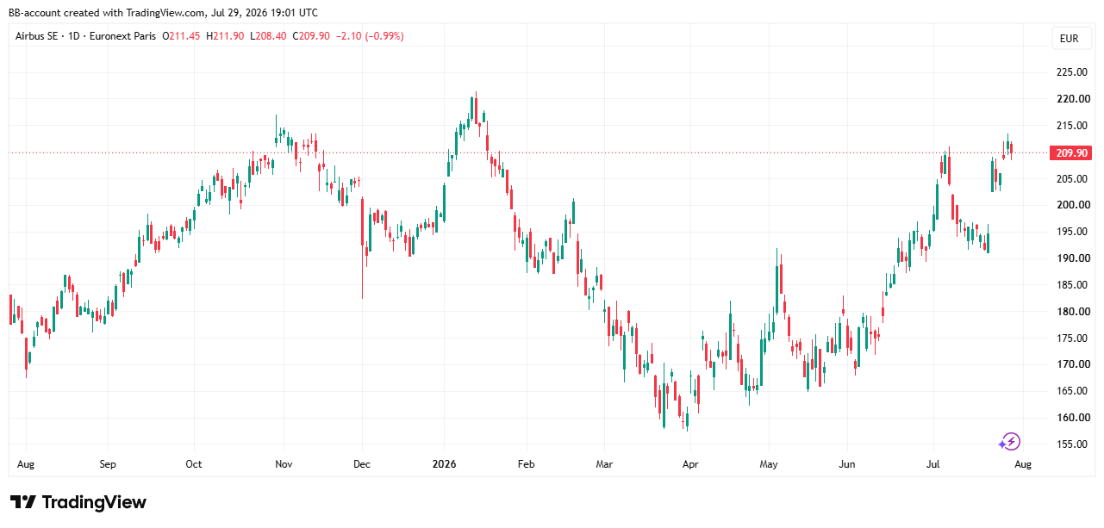Image resolution: width=1104 pixels, height=528 pixels.
Task: Click the Nov label on time axis
Action: pos(284,464)
